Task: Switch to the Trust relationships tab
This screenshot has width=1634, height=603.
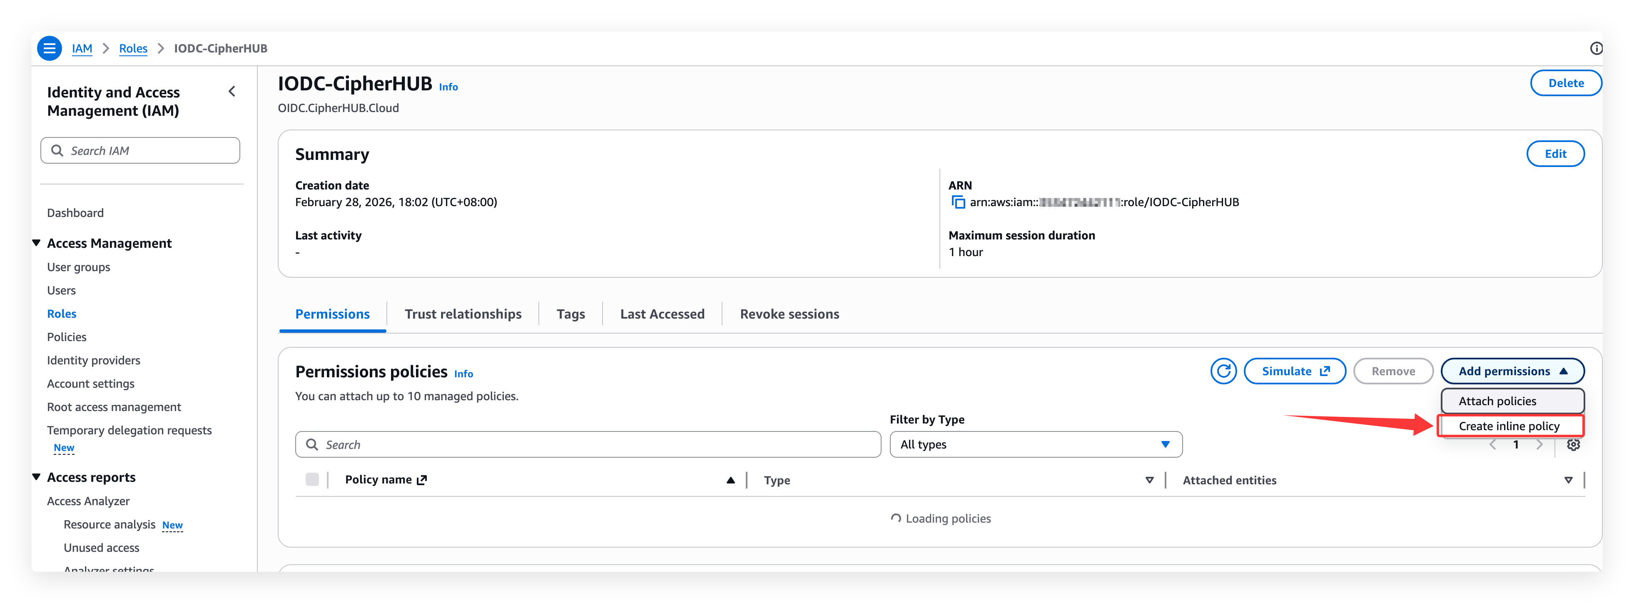Action: [463, 314]
